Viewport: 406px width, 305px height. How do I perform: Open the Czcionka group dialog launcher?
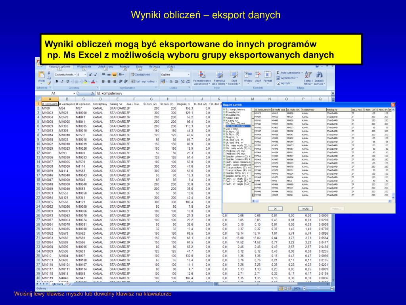[x=97, y=88]
